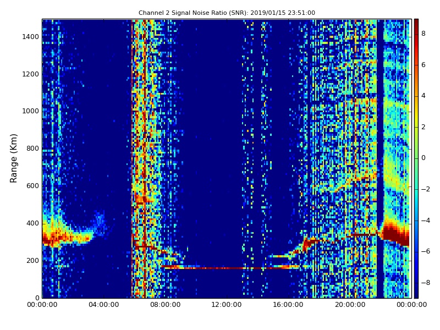Click the colorbar tick label −8

point(426,283)
